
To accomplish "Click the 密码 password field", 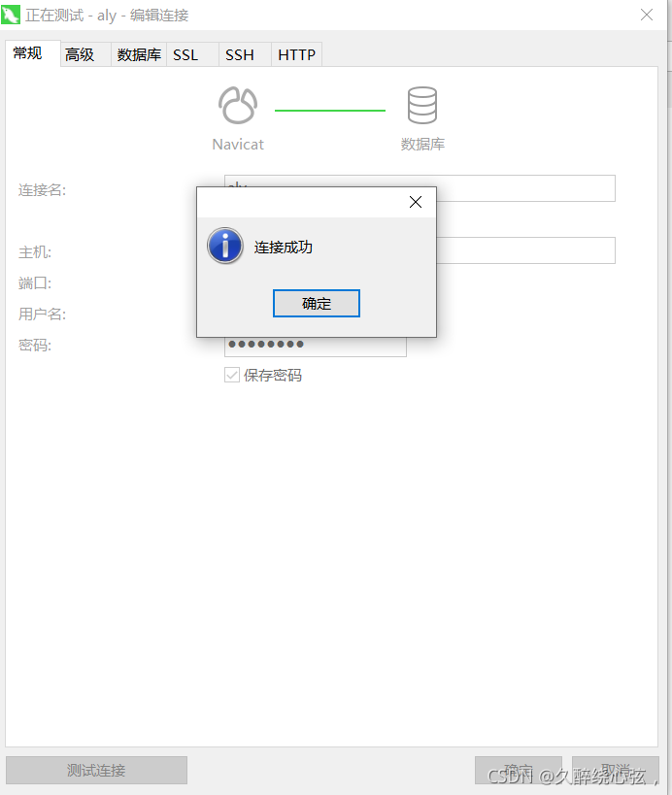I will (x=316, y=347).
